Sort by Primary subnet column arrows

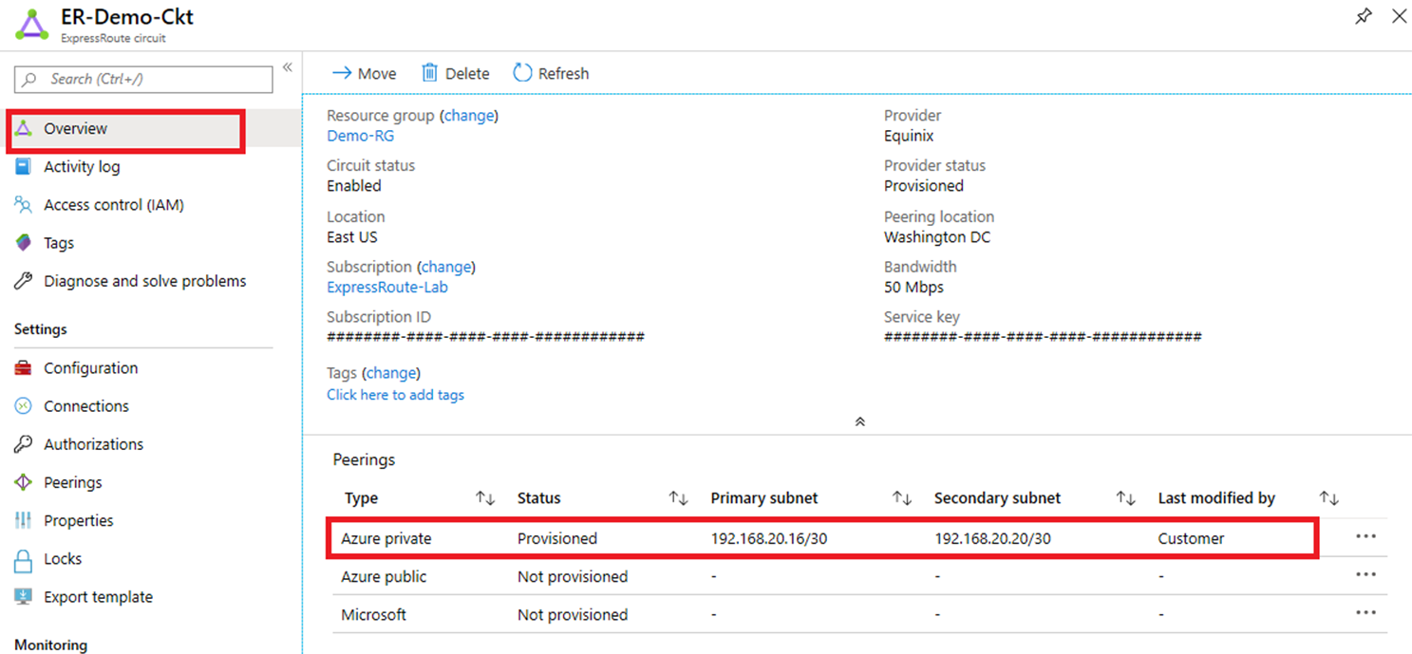pyautogui.click(x=902, y=498)
